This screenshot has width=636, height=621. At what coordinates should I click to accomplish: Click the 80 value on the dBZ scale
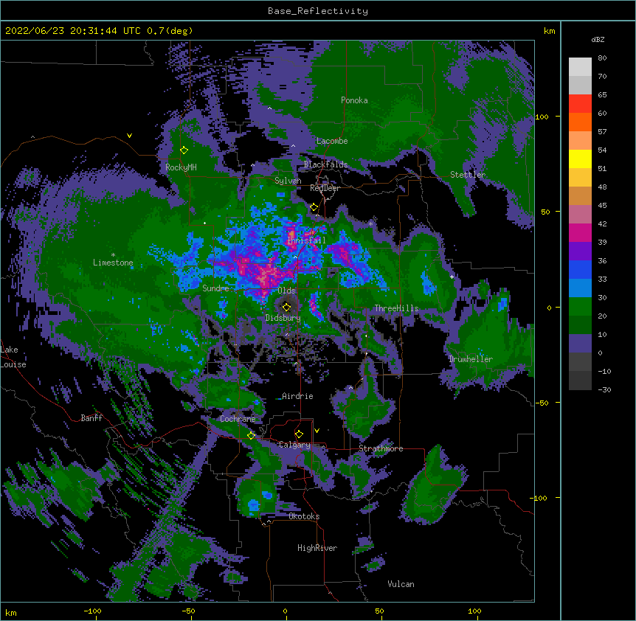coord(602,58)
